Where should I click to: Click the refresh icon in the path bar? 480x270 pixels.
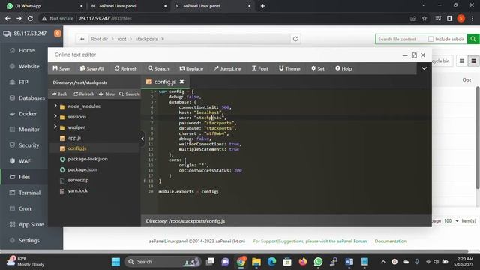point(295,39)
